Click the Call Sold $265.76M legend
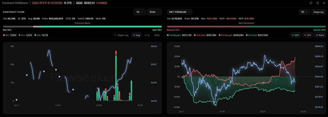 tap(205, 35)
